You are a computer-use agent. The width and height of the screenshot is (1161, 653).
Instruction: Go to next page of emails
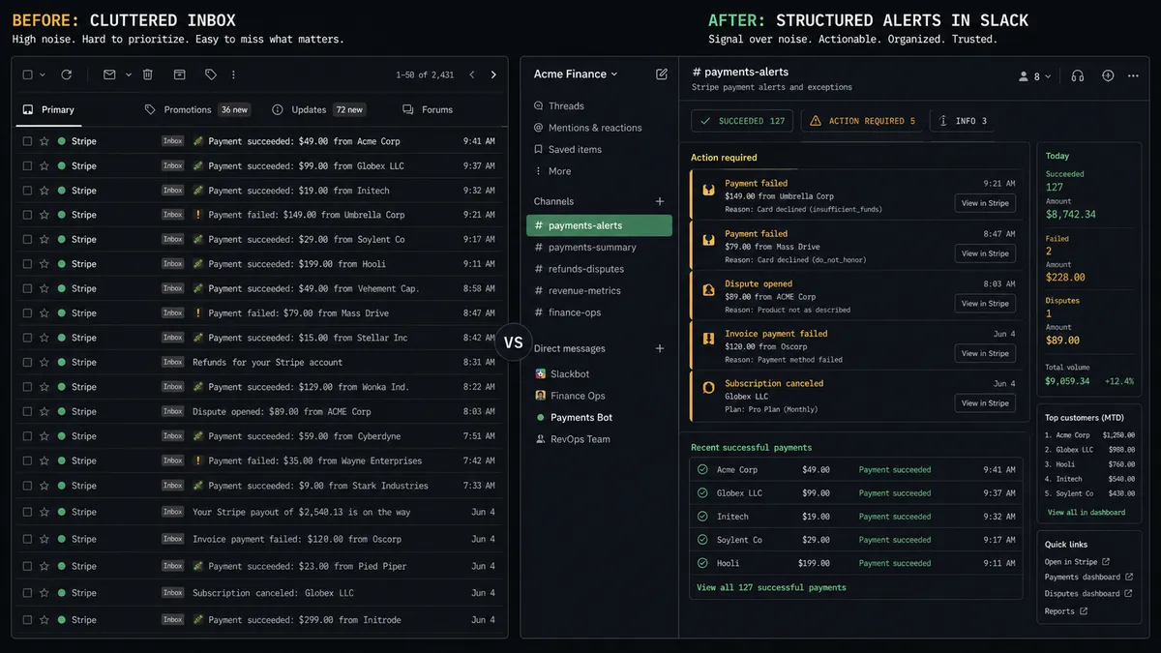(x=493, y=74)
